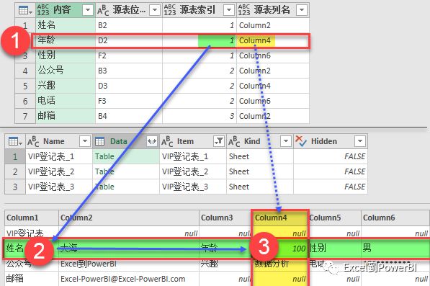Open the Table link in VIP登记表_3 row
430x286 pixels.
(104, 187)
